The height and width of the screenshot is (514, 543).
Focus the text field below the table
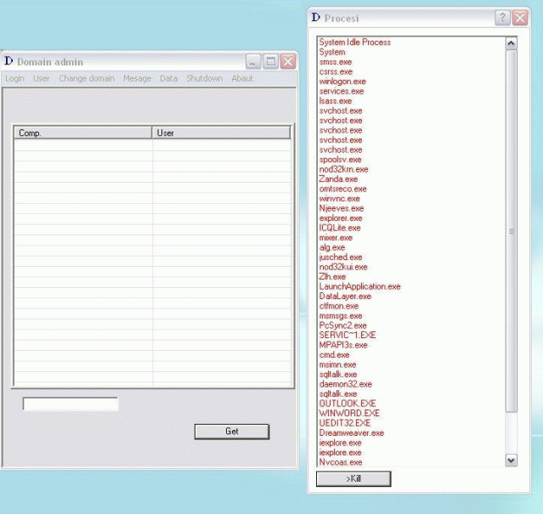tap(71, 404)
